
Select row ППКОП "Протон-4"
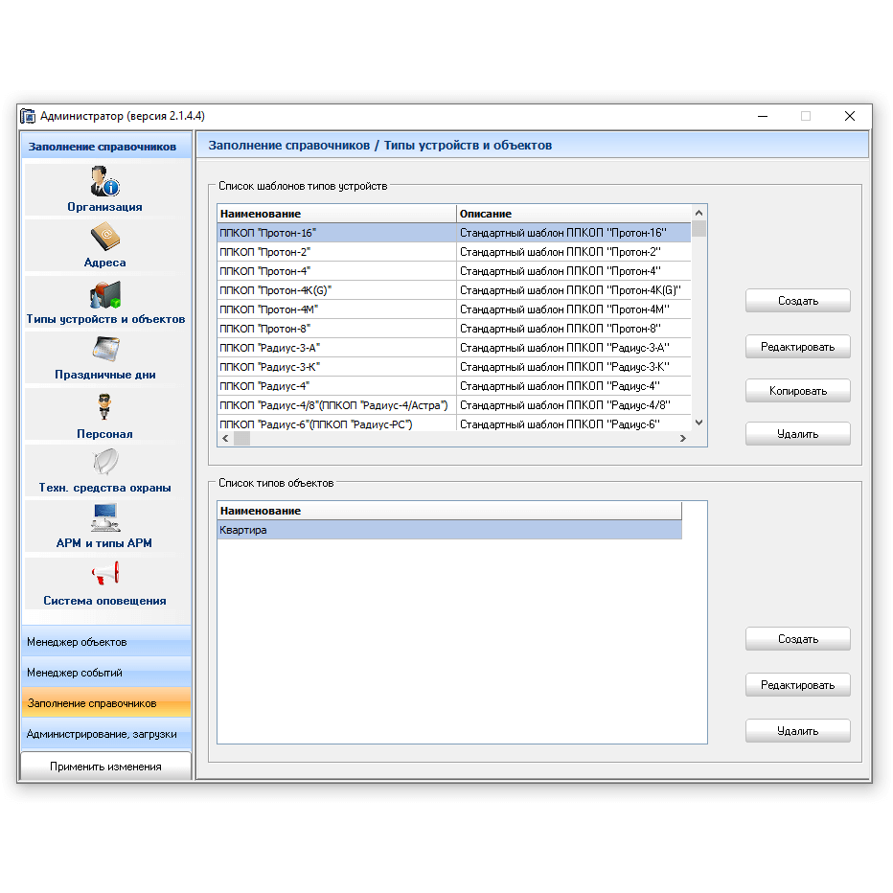[454, 271]
